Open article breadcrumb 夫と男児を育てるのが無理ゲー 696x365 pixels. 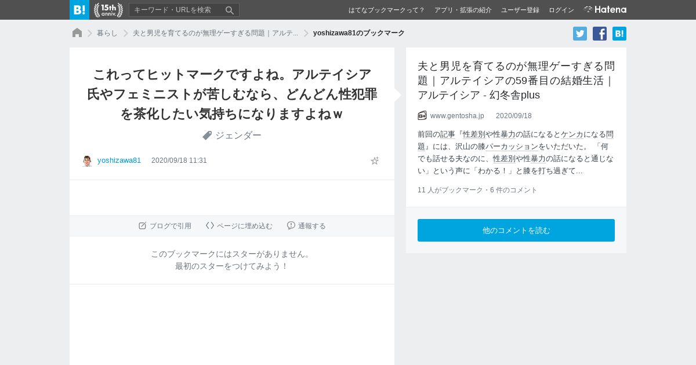(215, 33)
